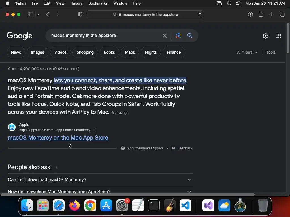Filter results by Flights
This screenshot has height=217, width=290.
click(x=151, y=52)
